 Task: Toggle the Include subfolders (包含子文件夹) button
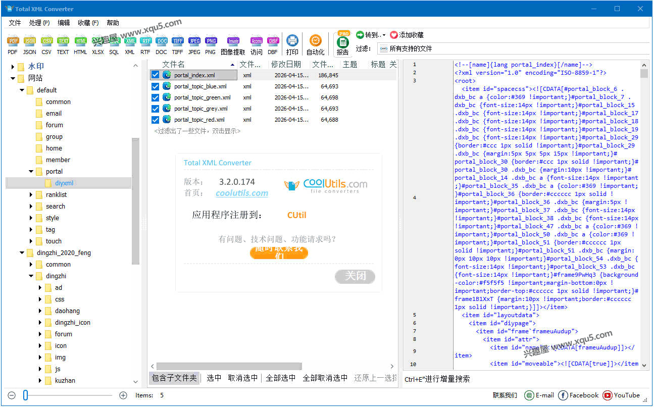point(174,378)
